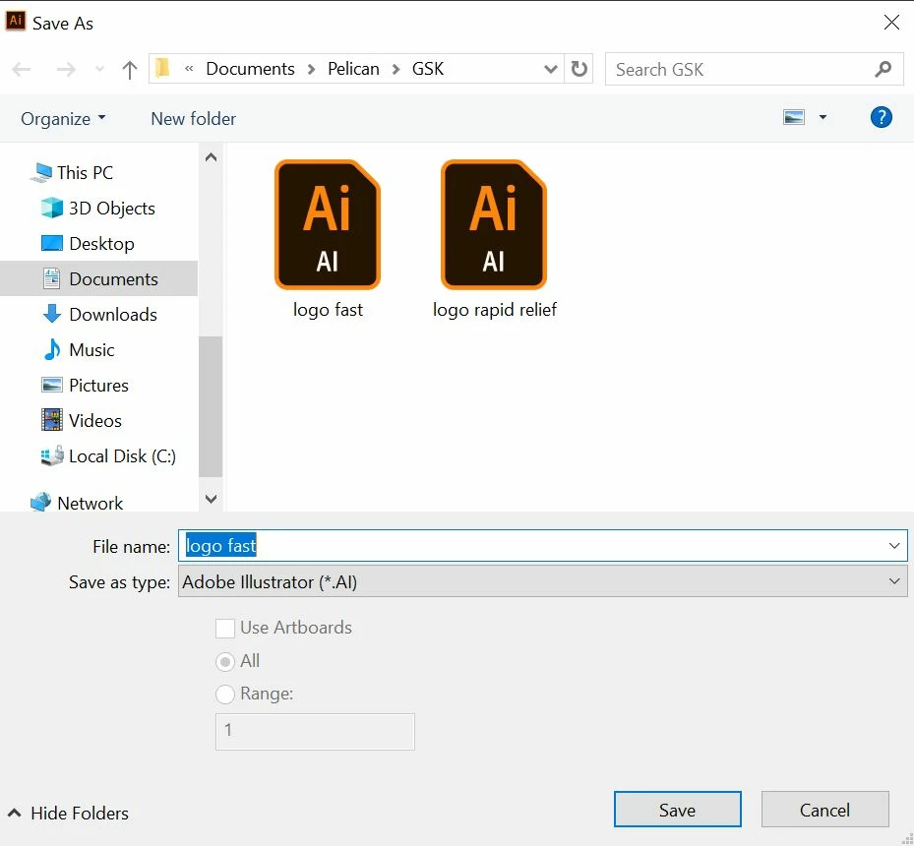Click Hide Folders to collapse the pane
The image size is (914, 846).
point(68,813)
